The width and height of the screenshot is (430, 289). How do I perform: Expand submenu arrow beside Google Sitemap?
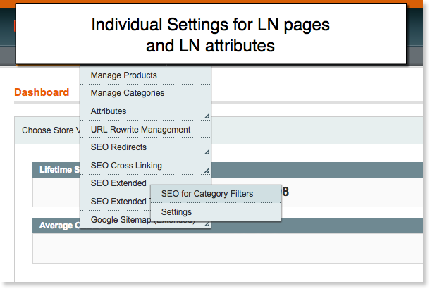(207, 224)
